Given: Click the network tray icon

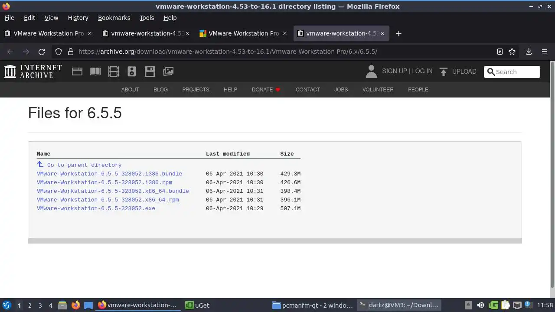Looking at the screenshot, I should 517,305.
